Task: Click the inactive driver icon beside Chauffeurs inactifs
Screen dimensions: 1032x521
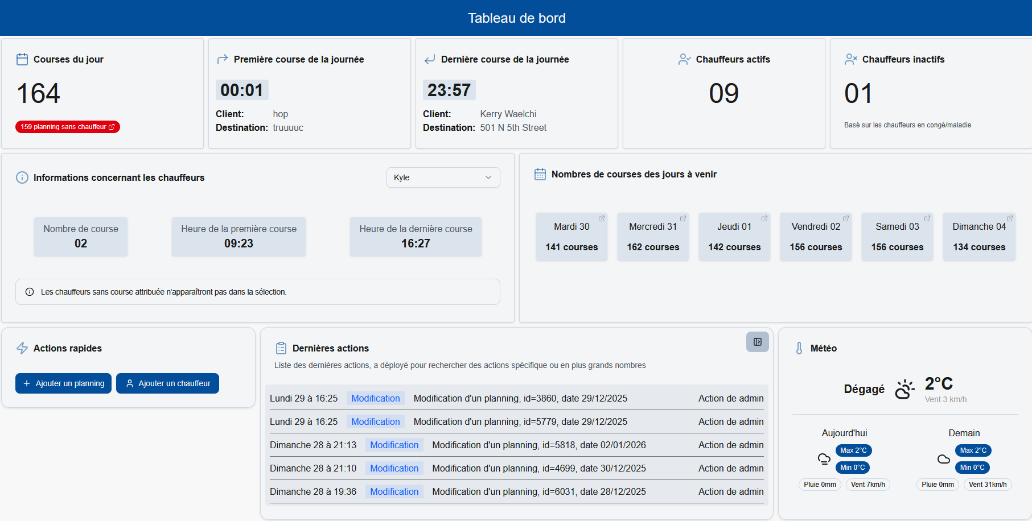Action: coord(851,59)
